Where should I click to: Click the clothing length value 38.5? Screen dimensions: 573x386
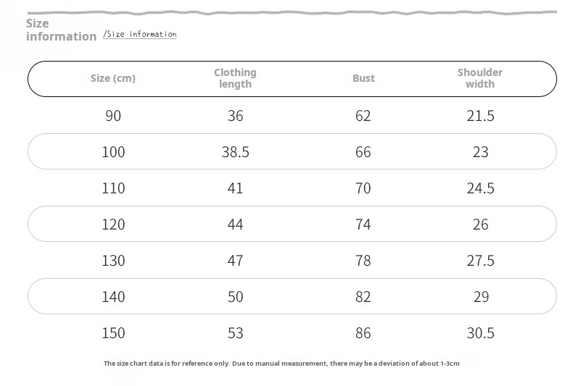click(x=235, y=152)
